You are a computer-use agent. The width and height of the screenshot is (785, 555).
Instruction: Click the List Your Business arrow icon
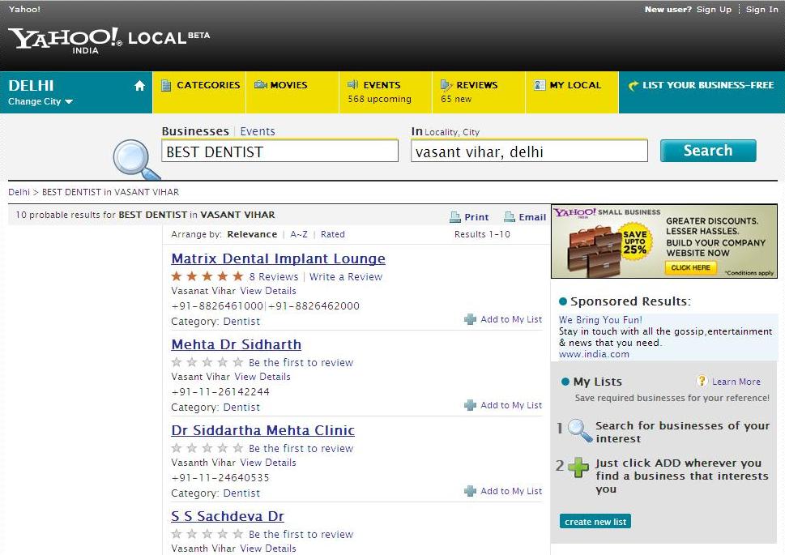634,86
